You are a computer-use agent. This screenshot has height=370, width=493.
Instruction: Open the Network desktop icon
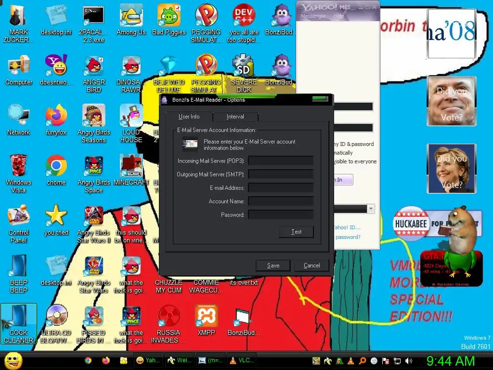click(19, 120)
